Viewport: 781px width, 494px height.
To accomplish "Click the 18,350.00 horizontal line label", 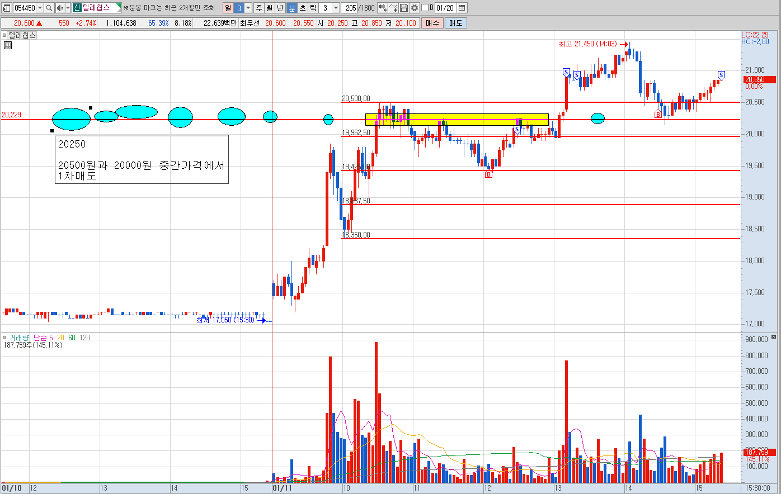I will 356,235.
